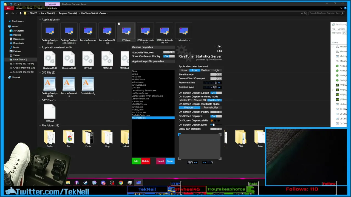351x197 pixels.
Task: Pick the orange OSD palette color
Action: click(212, 121)
